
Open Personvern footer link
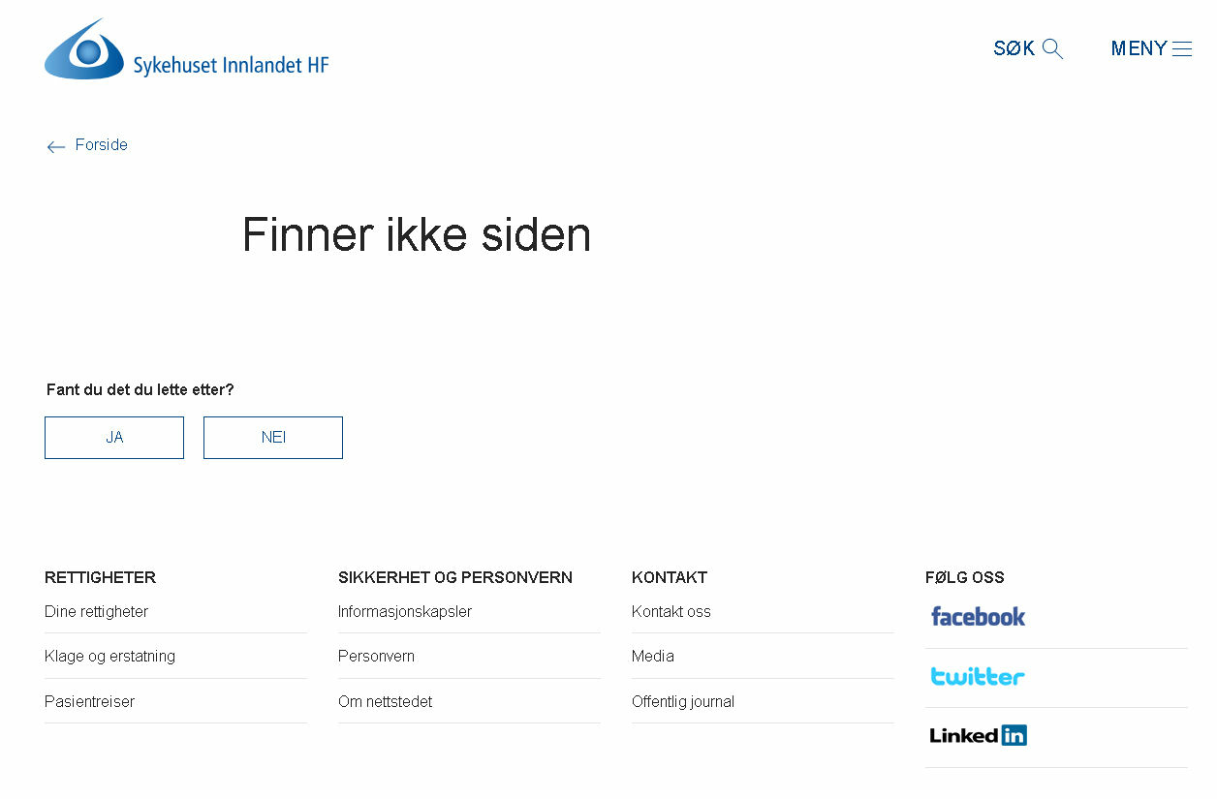pyautogui.click(x=376, y=657)
